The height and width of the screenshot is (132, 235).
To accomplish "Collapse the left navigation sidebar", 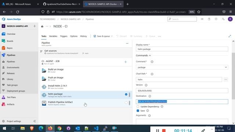I will [x=35, y=121].
